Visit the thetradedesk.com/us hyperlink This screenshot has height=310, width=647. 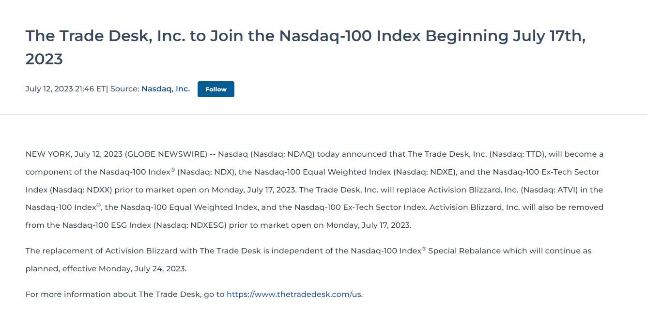[293, 294]
